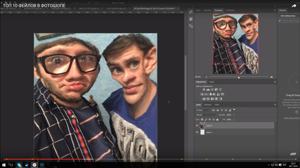The height and width of the screenshot is (168, 300).
Task: Adjust the Navigator zoom slider
Action: pos(239,77)
